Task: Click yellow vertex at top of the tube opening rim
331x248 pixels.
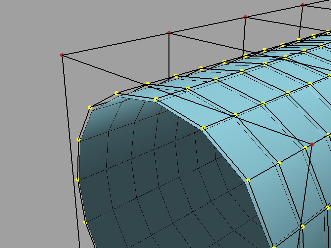Action: click(117, 94)
